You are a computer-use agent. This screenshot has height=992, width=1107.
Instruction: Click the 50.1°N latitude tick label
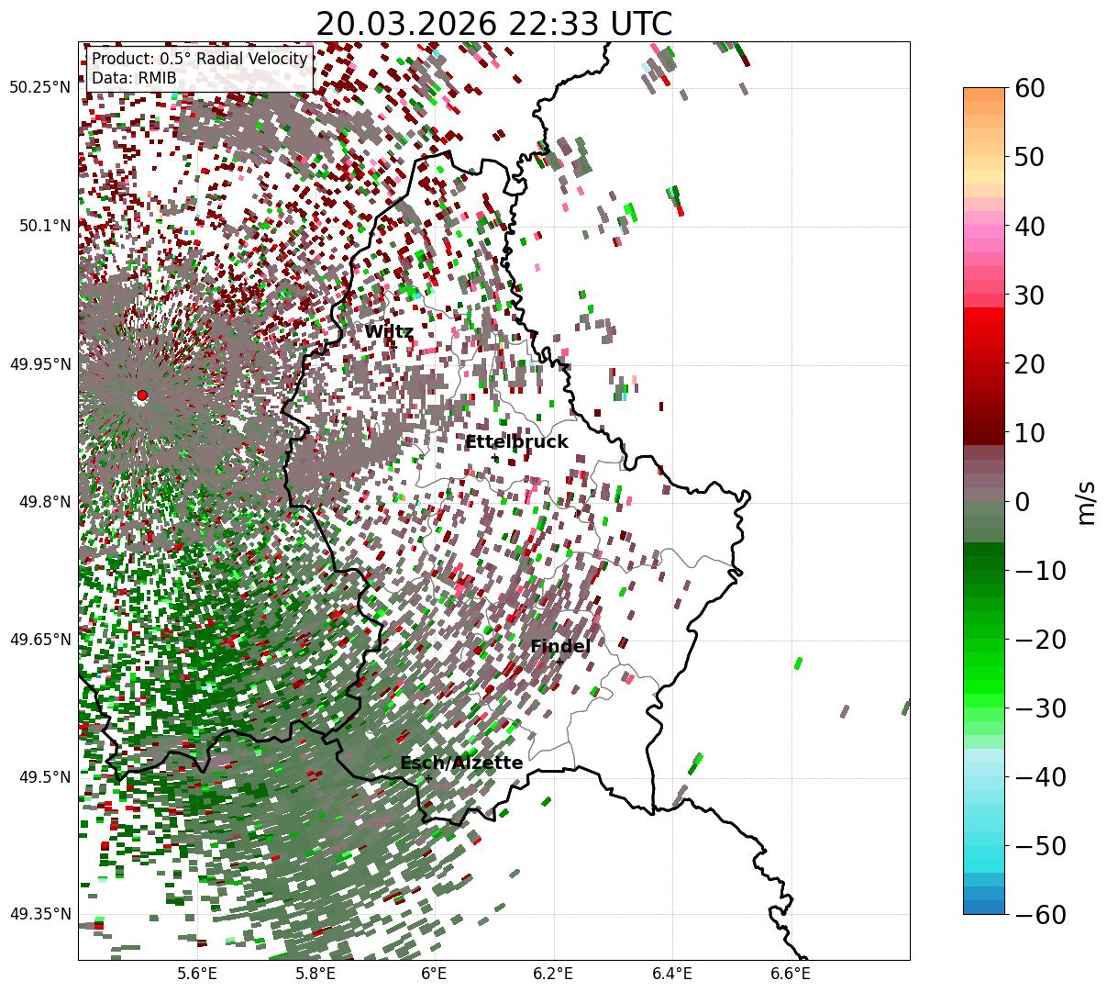[x=44, y=226]
